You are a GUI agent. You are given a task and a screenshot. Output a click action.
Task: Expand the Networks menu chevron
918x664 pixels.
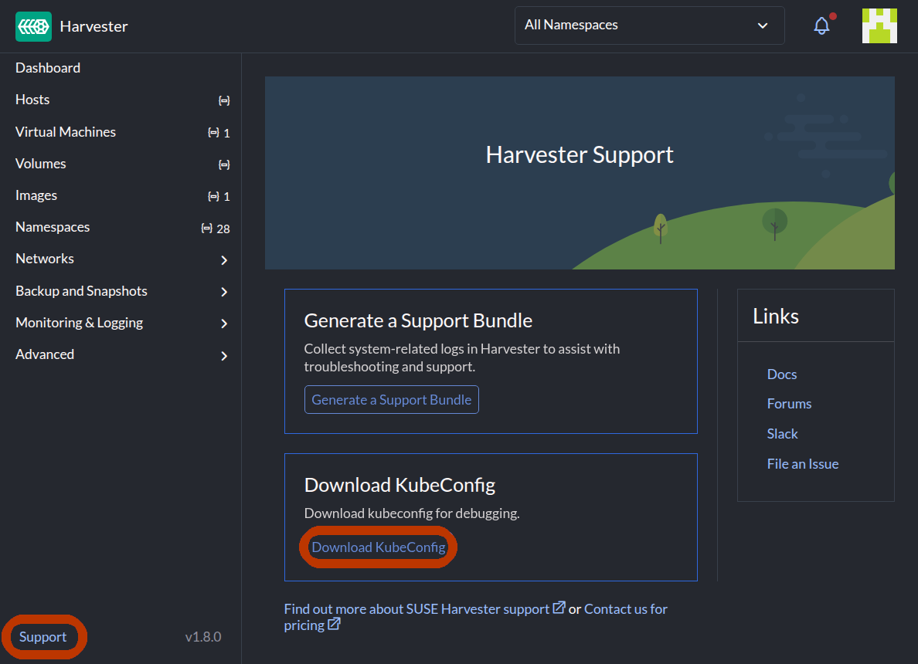(x=224, y=259)
